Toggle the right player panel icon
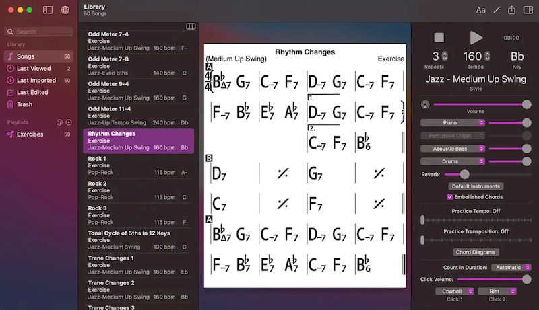539x310 pixels. pos(528,10)
